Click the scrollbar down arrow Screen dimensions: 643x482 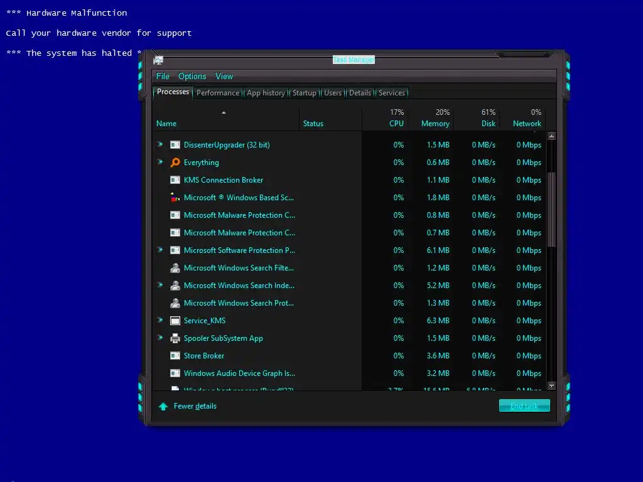pyautogui.click(x=551, y=386)
